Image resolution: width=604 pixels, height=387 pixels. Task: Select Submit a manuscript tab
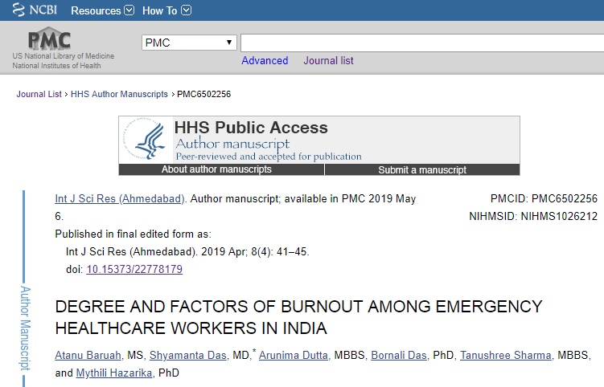[422, 169]
